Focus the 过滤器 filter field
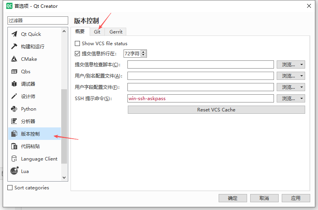Viewport: 318px width, 210px height. pos(38,21)
